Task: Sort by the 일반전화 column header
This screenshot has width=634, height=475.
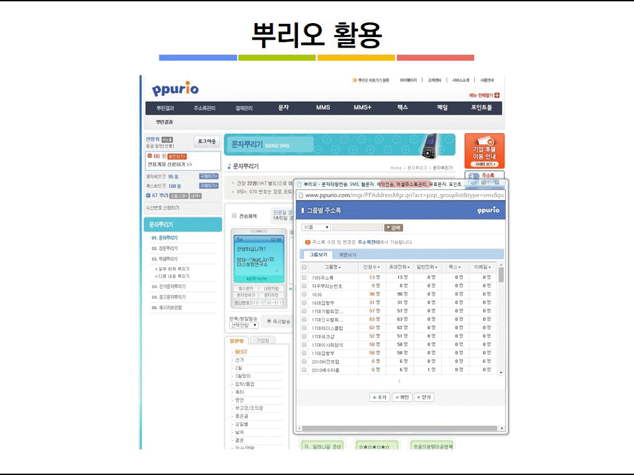Action: click(427, 267)
